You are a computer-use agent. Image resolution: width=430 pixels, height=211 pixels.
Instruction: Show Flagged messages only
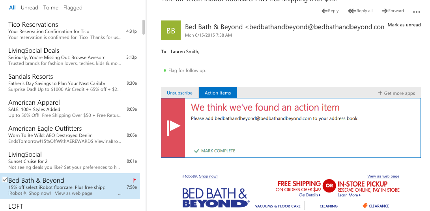(73, 7)
